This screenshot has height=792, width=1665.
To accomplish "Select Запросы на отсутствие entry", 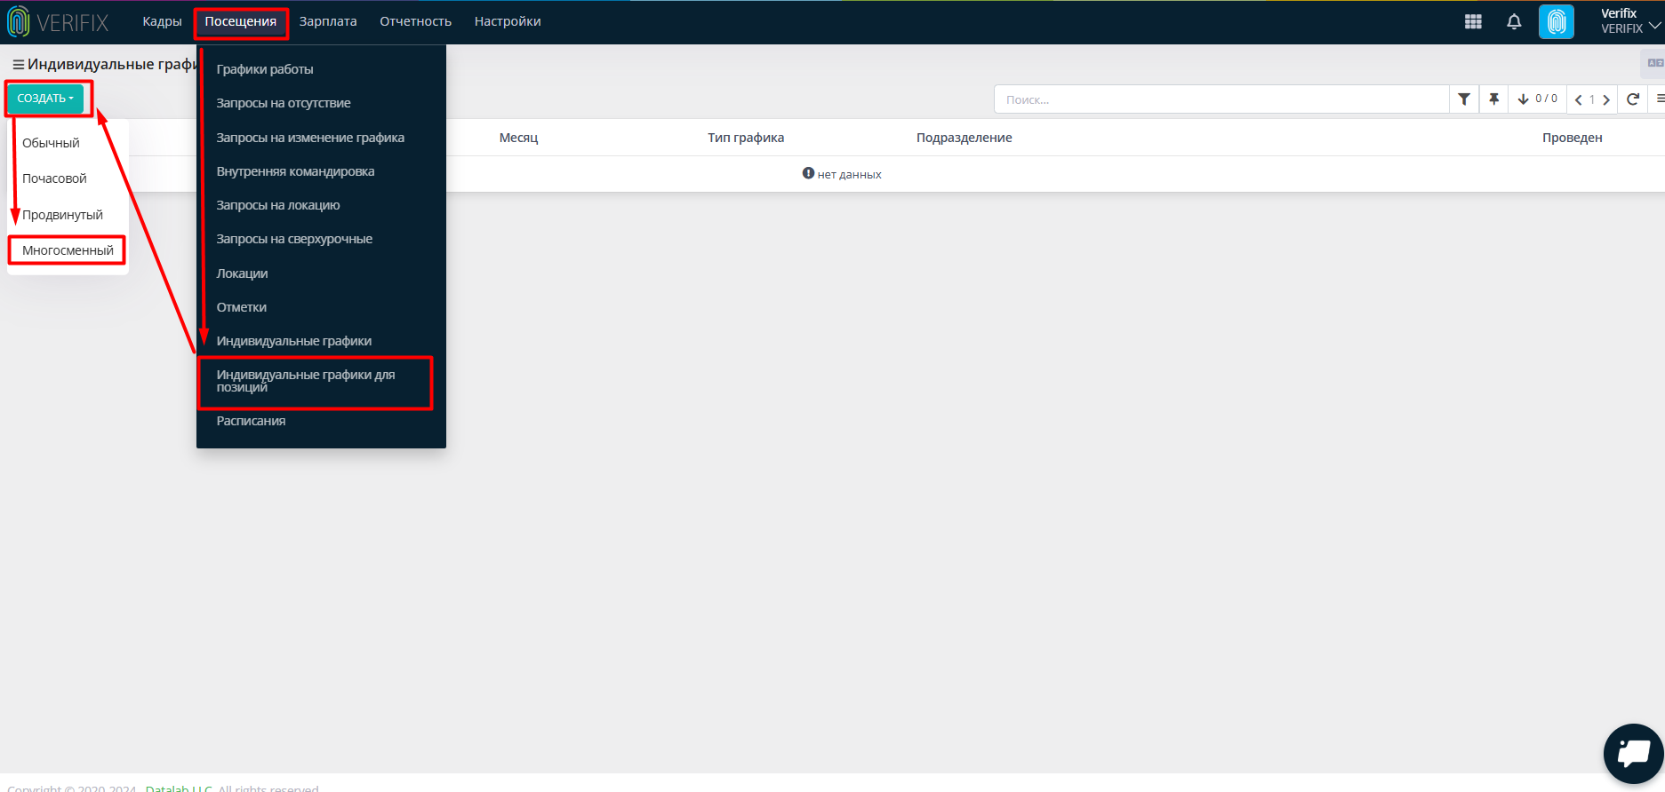I will (x=284, y=103).
